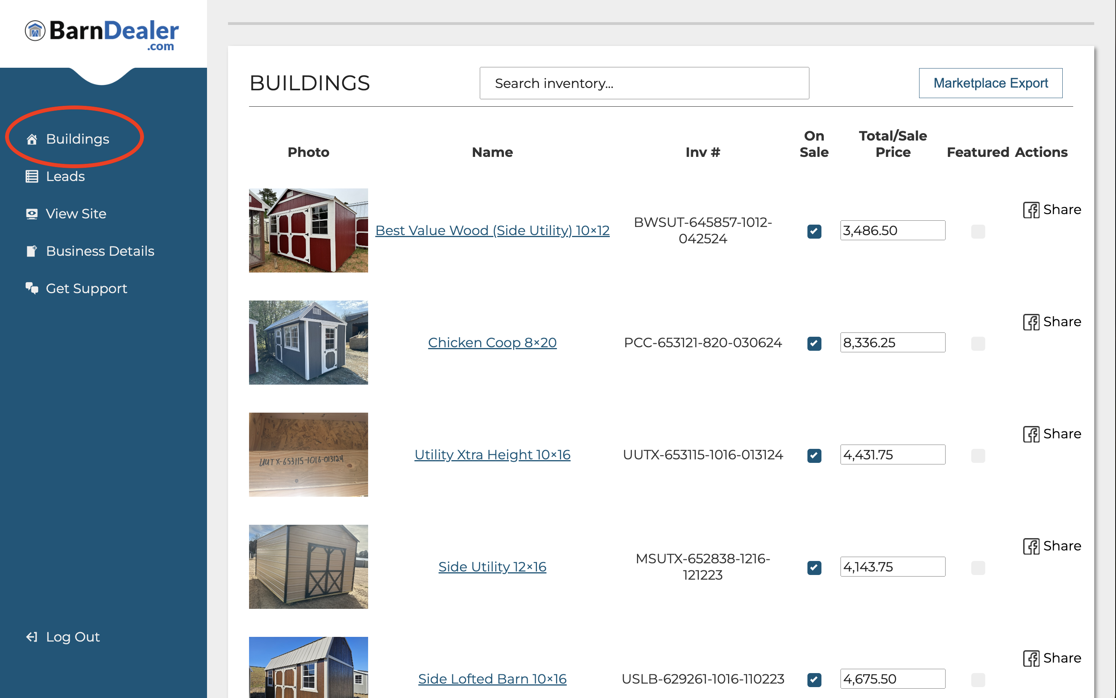The width and height of the screenshot is (1116, 698).
Task: Click the Leads list icon
Action: pos(32,176)
